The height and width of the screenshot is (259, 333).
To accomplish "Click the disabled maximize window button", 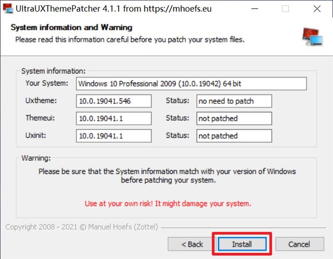I will tap(285, 9).
